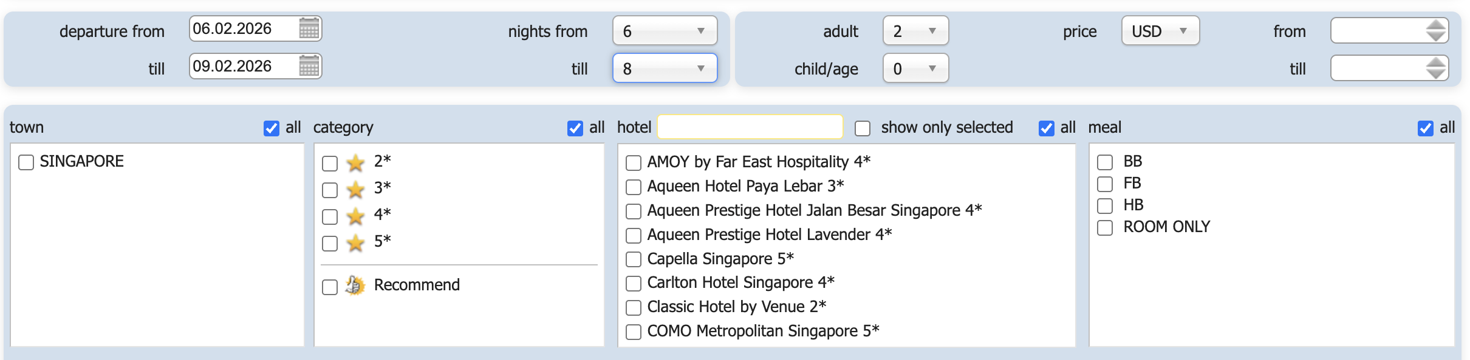
Task: Click the Aqueen Hotel Paya Lebar 3* label
Action: (745, 186)
